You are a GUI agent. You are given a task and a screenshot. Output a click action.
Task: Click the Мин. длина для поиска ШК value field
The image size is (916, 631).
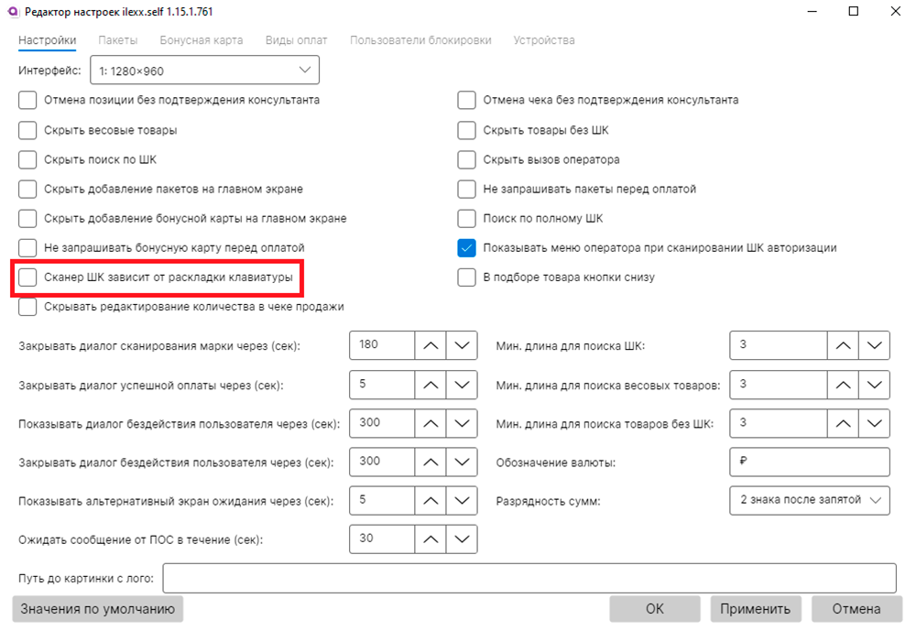click(x=779, y=345)
